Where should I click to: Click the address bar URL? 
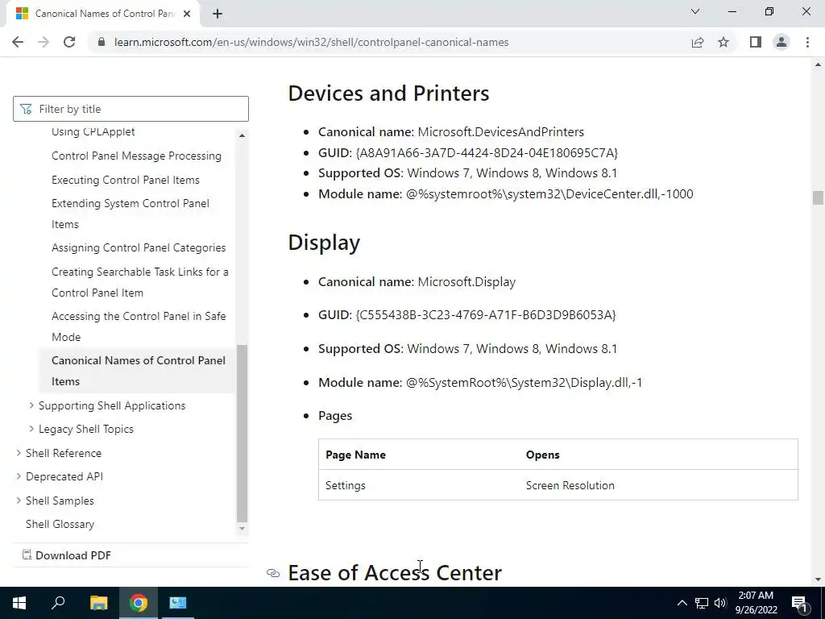[312, 42]
